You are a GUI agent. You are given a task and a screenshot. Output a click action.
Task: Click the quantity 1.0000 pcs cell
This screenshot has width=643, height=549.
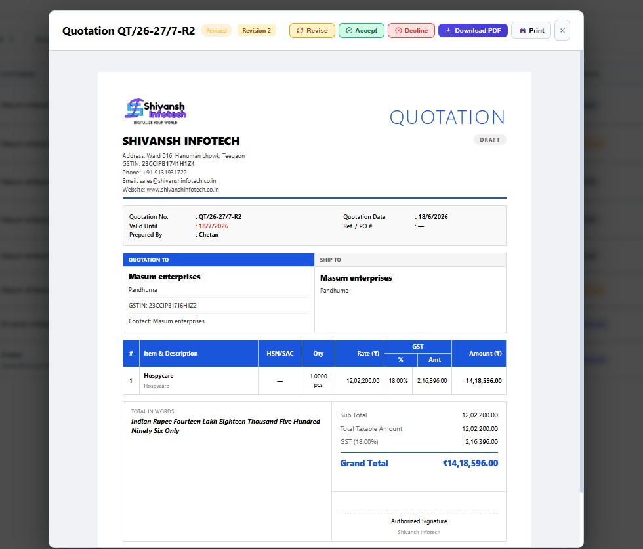click(318, 381)
